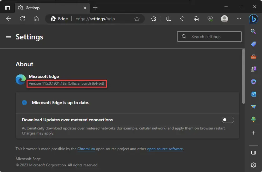Image resolution: width=262 pixels, height=172 pixels.
Task: Open sidebar Search tool
Action: tap(253, 31)
